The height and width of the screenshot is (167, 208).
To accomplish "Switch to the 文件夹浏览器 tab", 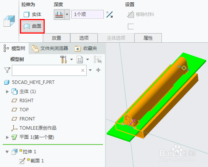I will 50,48.
